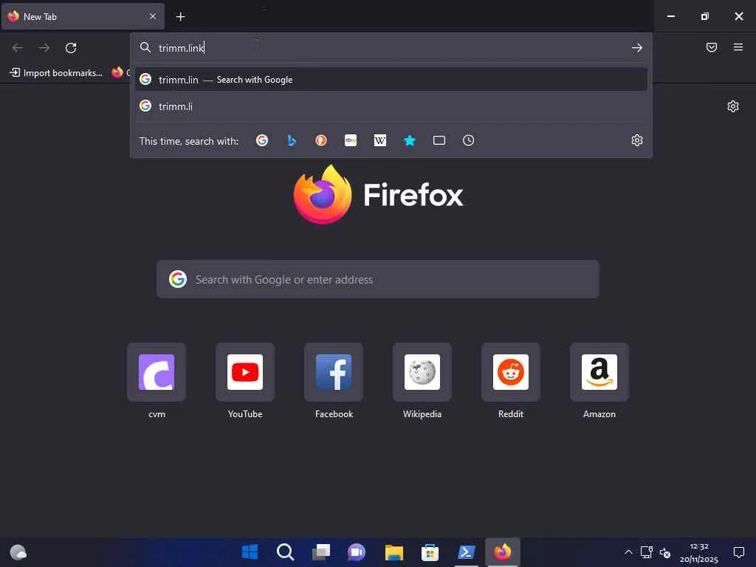This screenshot has height=567, width=756.
Task: Open File Explorer from taskbar
Action: pyautogui.click(x=394, y=552)
